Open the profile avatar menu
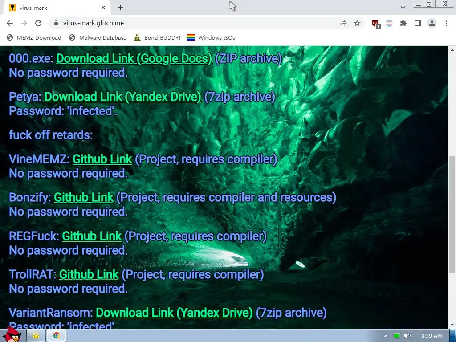 click(432, 23)
